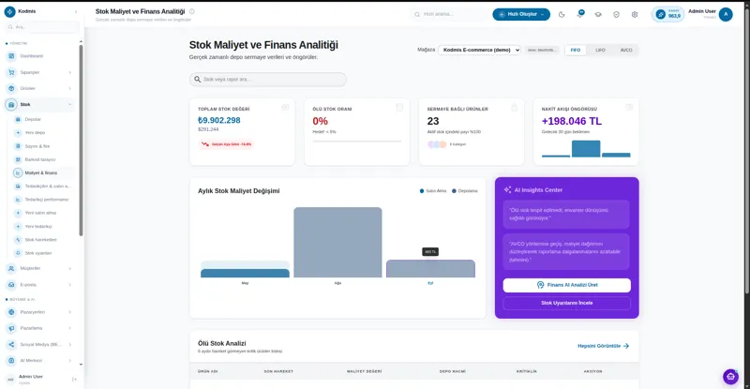The image size is (750, 389).
Task: Click the icon on Toplam Stok Değeri card
Action: tap(285, 108)
